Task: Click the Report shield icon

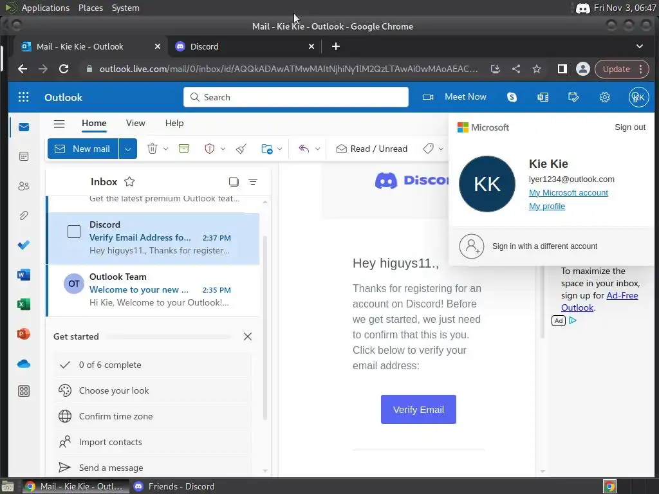Action: [209, 149]
